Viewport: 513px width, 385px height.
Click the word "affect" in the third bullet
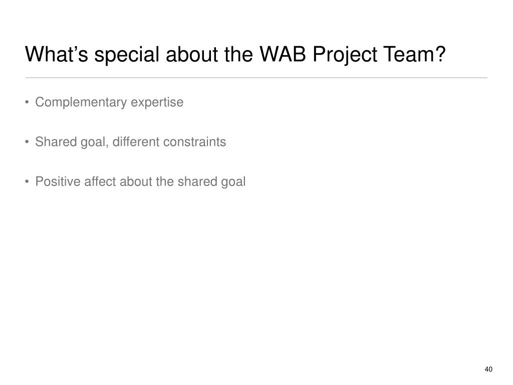100,181
